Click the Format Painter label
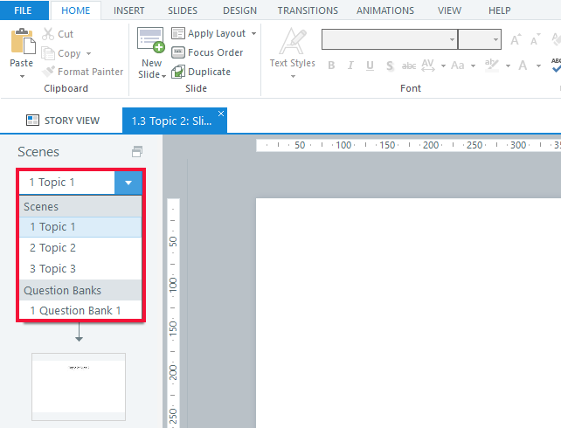 click(91, 72)
